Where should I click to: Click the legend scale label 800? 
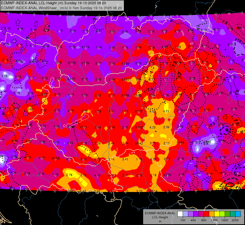pyautogui.click(x=204, y=220)
